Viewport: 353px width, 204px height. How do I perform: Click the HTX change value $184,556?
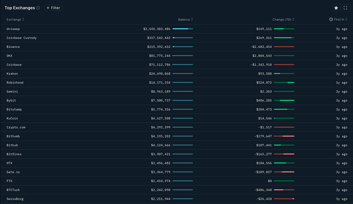(264, 163)
